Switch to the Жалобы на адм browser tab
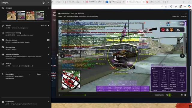This screenshot has height=108, width=192. click(75, 2)
